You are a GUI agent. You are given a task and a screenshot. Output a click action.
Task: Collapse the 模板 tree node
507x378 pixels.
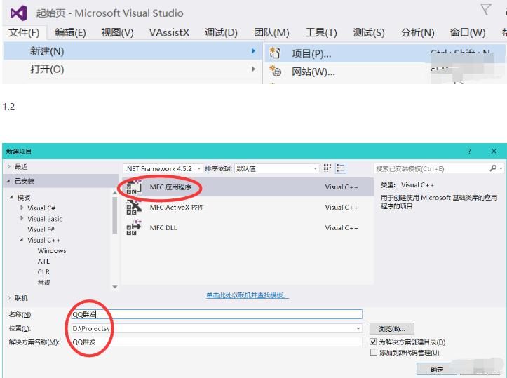(11, 197)
